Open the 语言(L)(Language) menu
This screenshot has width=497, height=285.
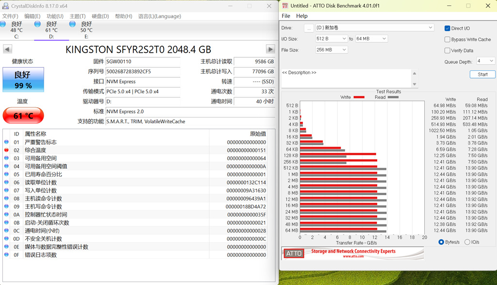[159, 16]
